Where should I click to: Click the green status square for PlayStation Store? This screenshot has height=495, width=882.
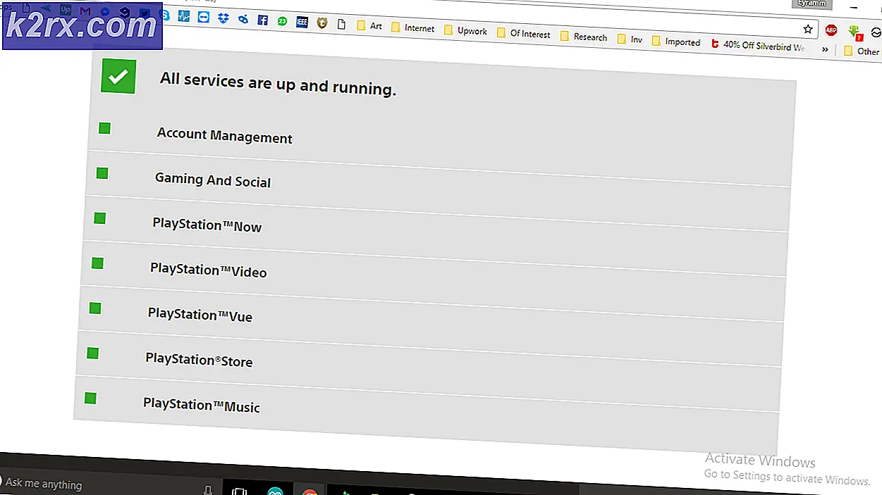click(x=92, y=353)
